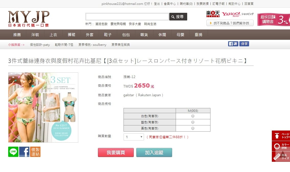Click the red 我要購買 buy button
The width and height of the screenshot is (290, 172).
[116, 152]
